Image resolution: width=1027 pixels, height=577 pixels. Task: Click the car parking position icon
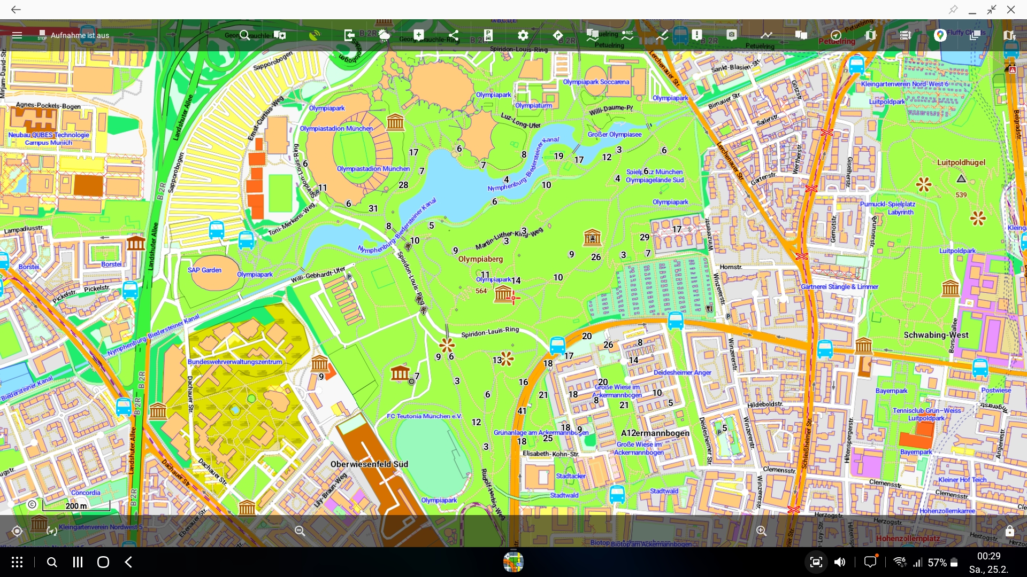[488, 35]
